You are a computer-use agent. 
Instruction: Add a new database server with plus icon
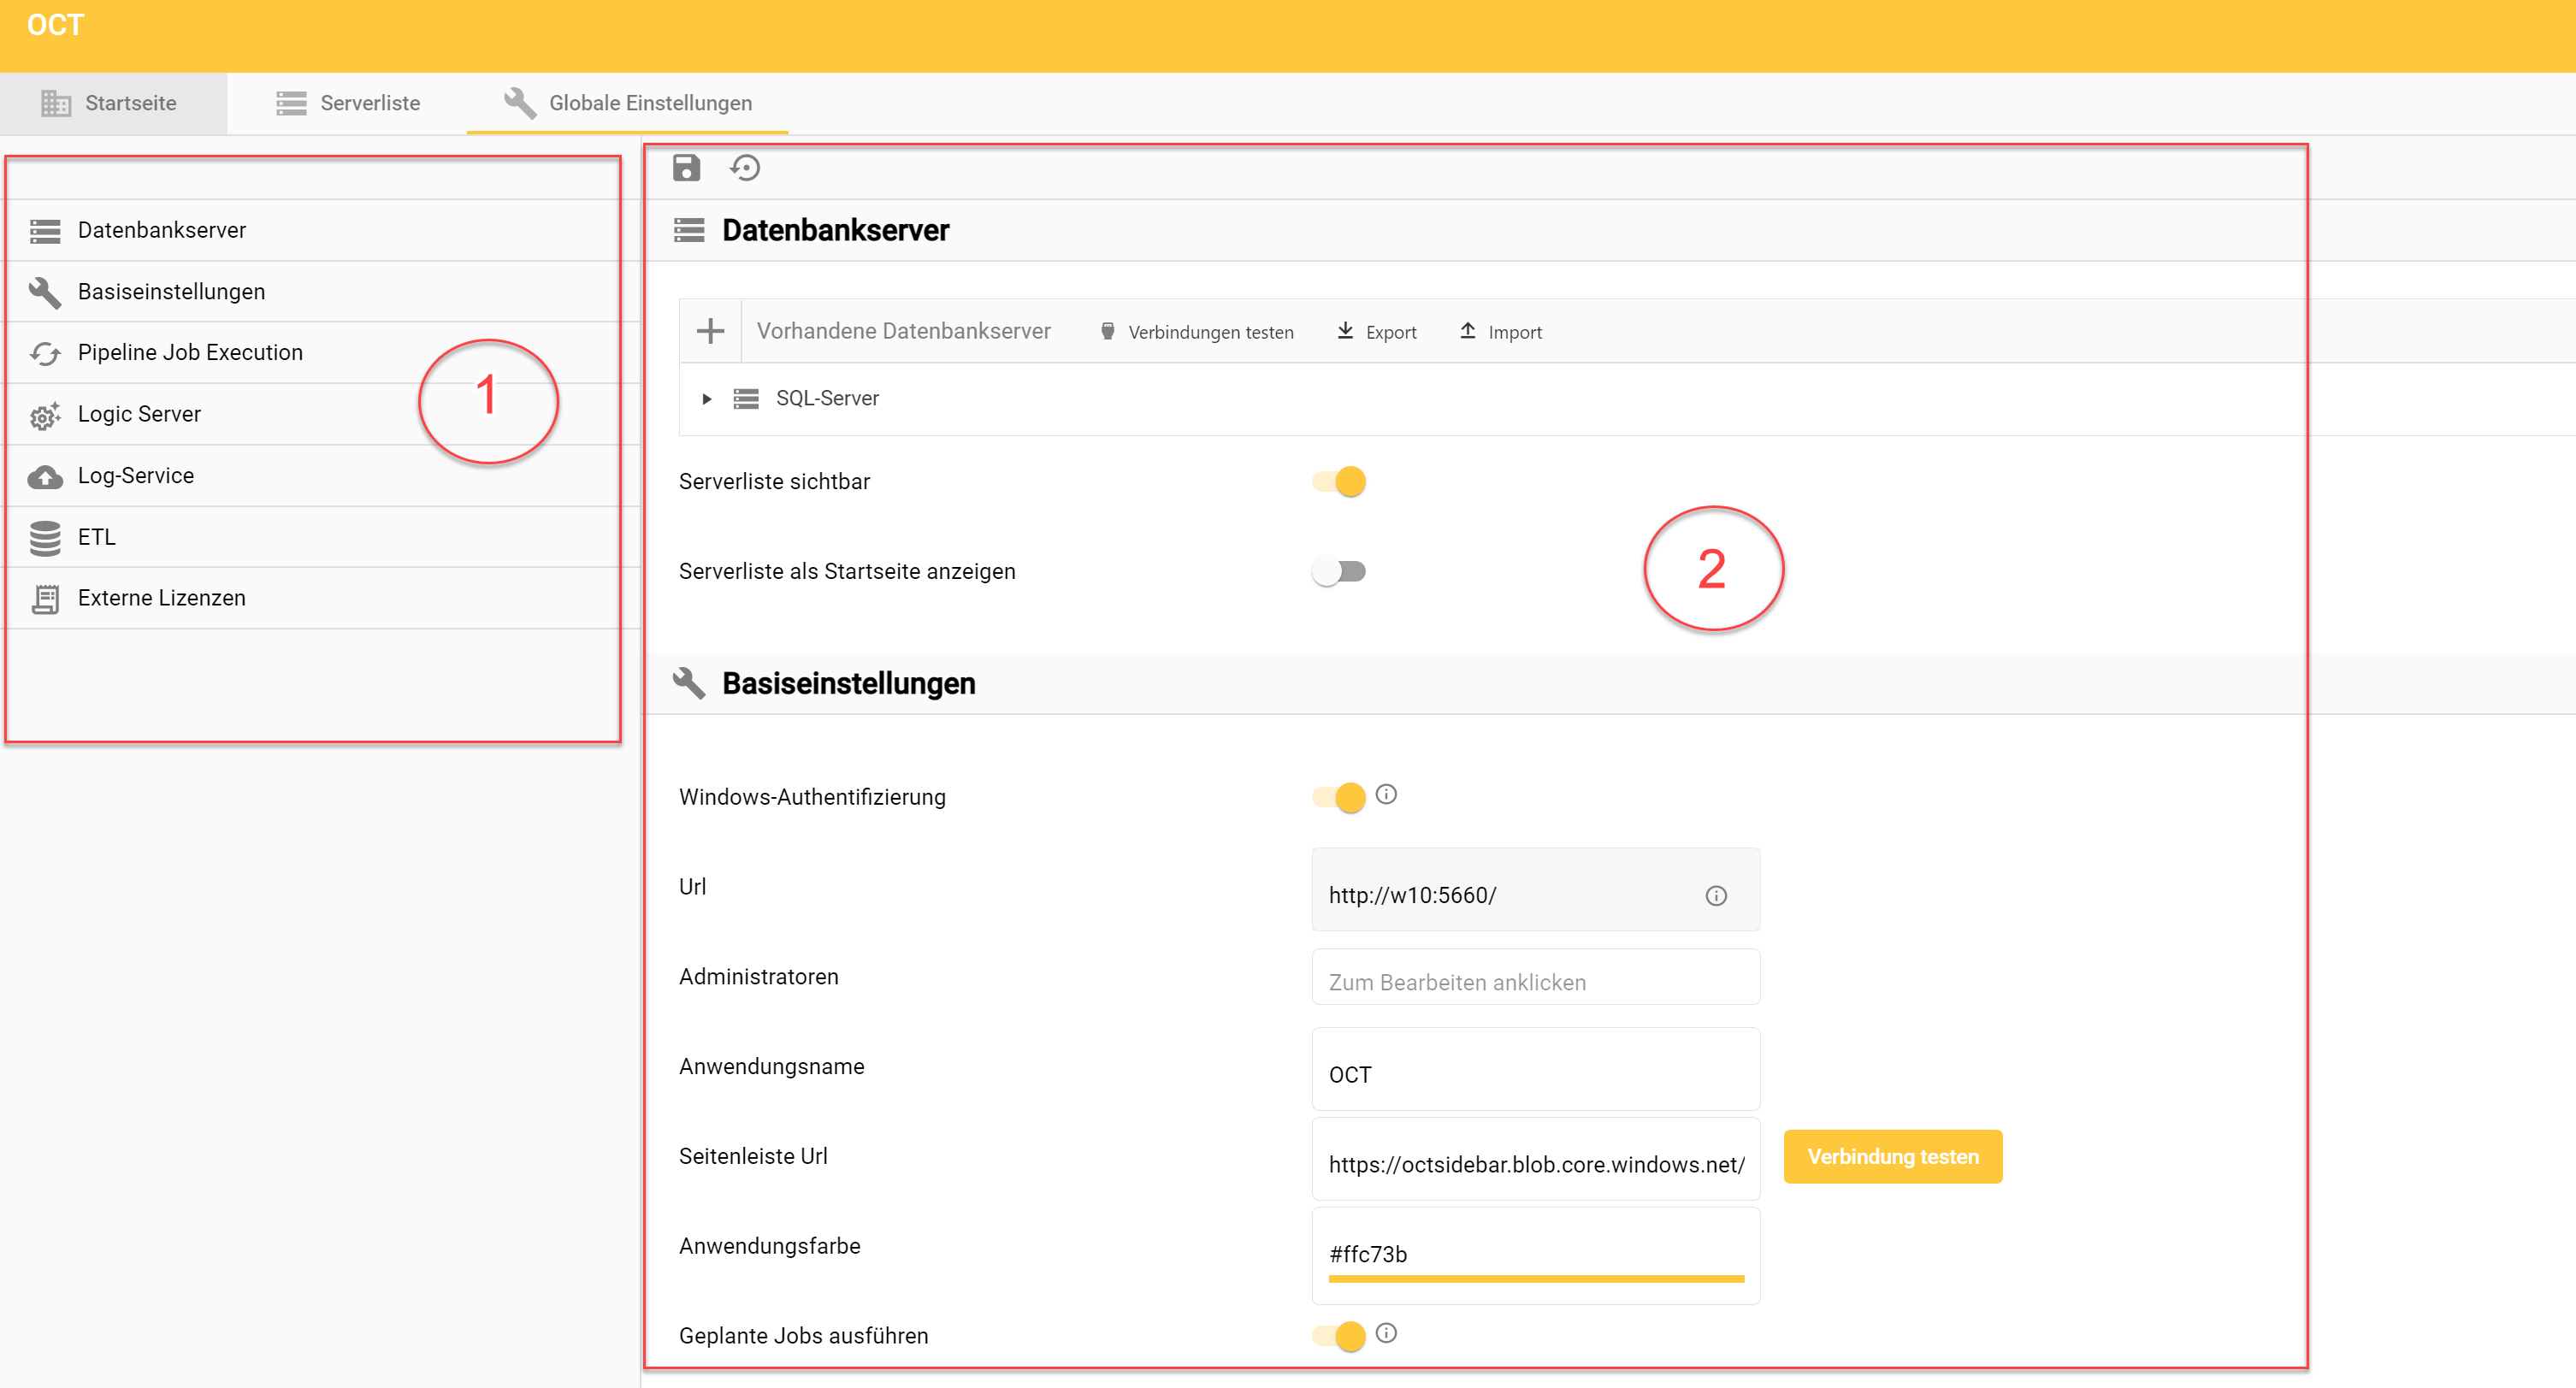tap(710, 331)
